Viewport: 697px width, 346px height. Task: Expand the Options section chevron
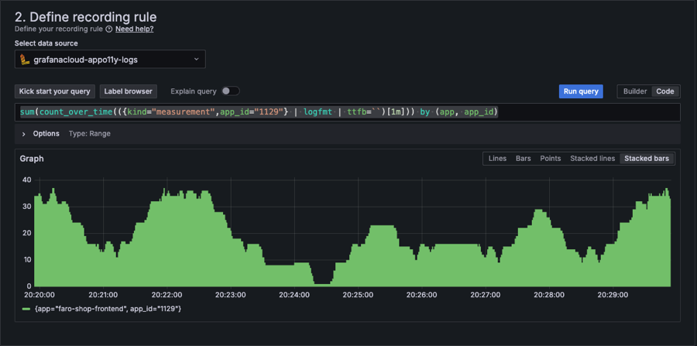[23, 134]
